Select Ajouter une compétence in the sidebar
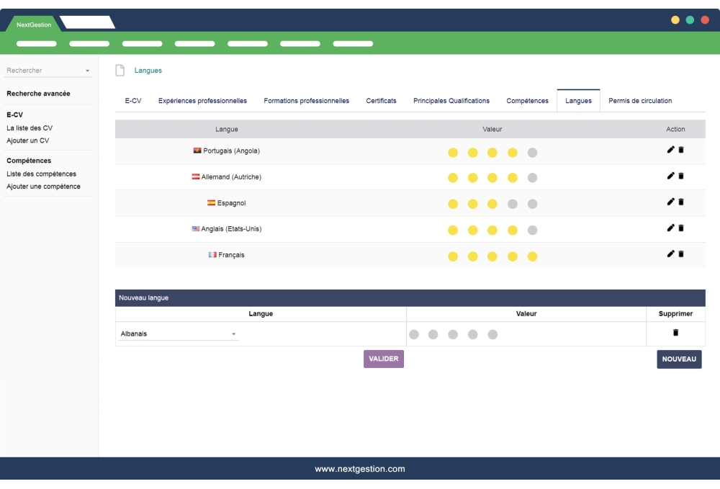 coord(42,186)
